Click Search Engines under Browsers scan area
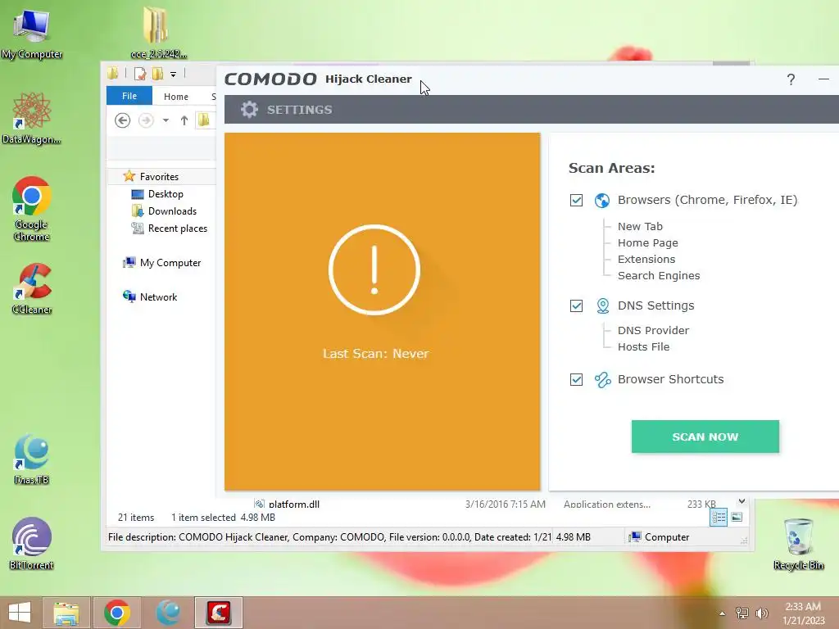This screenshot has height=629, width=839. 659,275
